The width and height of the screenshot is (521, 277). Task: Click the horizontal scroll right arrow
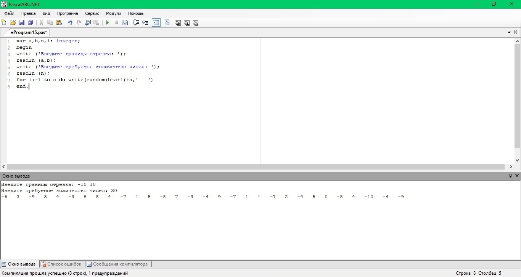click(511, 167)
